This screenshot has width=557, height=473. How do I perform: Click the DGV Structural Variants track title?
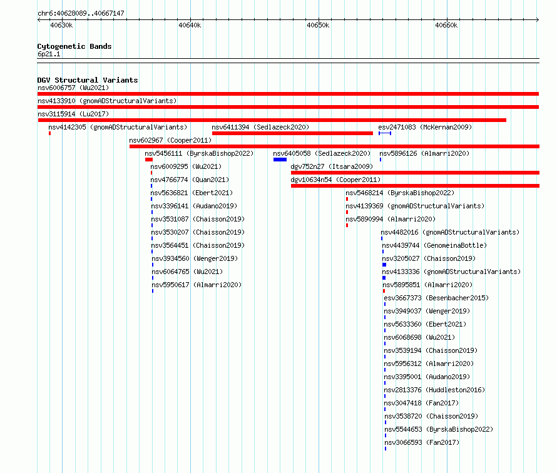88,80
